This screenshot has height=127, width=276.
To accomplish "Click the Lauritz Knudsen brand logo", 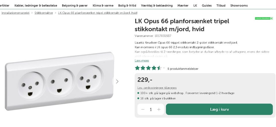I will 264,18.
